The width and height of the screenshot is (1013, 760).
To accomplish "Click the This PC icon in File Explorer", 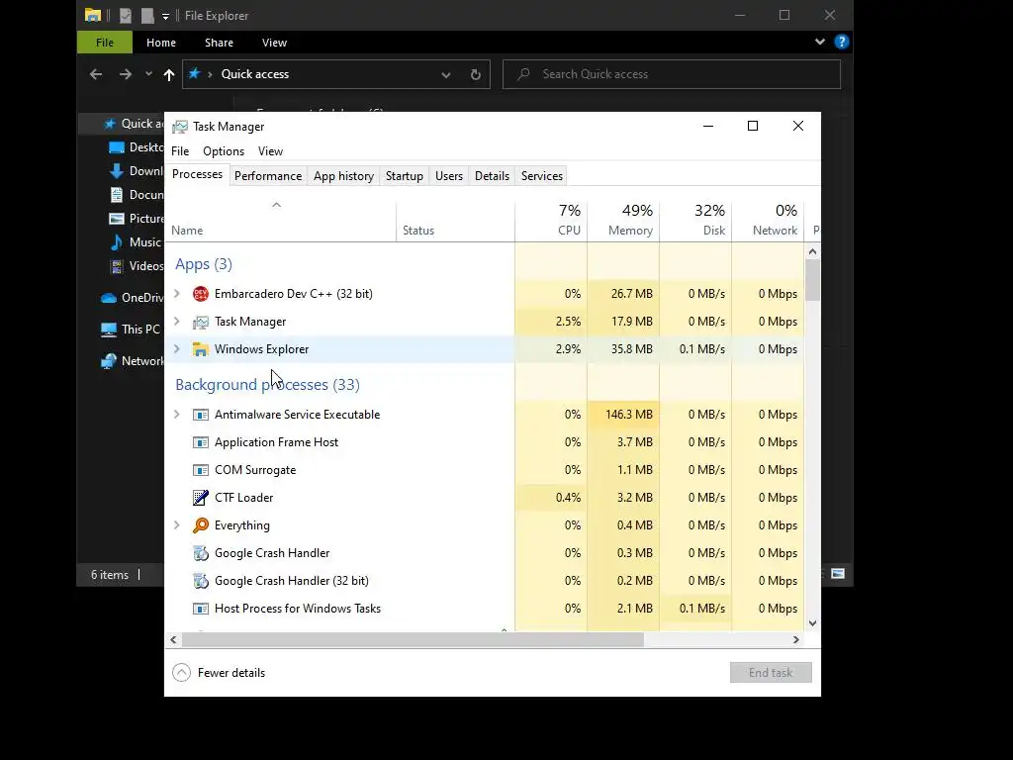I will tap(109, 330).
